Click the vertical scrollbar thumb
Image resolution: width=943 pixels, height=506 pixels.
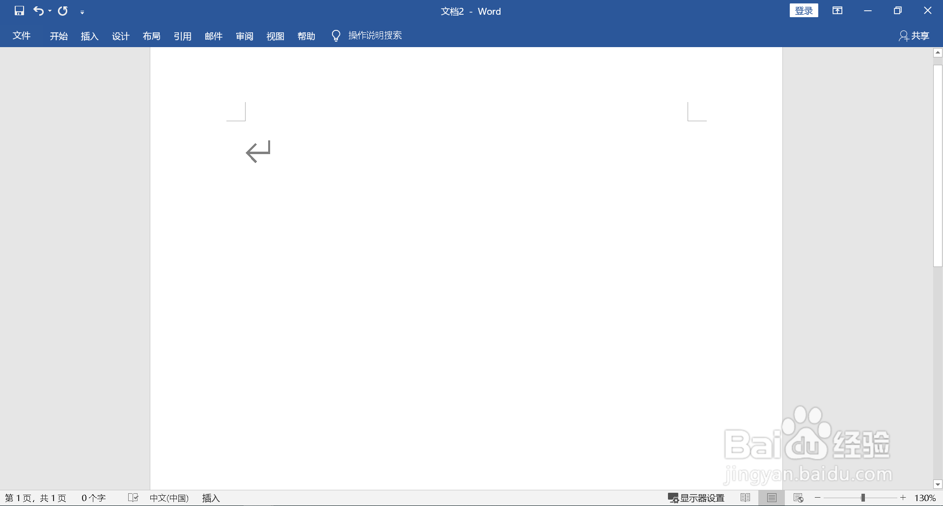click(938, 166)
